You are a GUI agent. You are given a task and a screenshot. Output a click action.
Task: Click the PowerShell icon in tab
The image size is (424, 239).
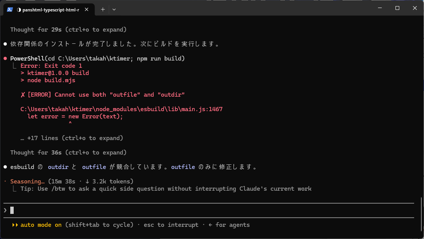(10, 10)
